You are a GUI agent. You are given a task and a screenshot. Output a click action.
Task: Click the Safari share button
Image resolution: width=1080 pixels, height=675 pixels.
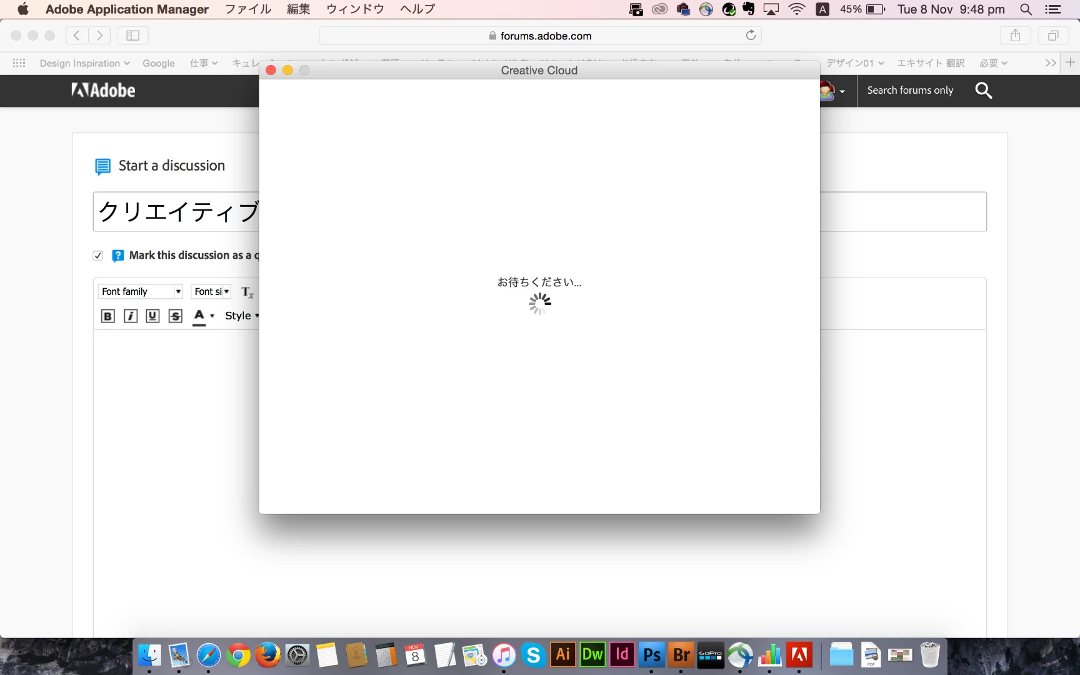click(1016, 36)
